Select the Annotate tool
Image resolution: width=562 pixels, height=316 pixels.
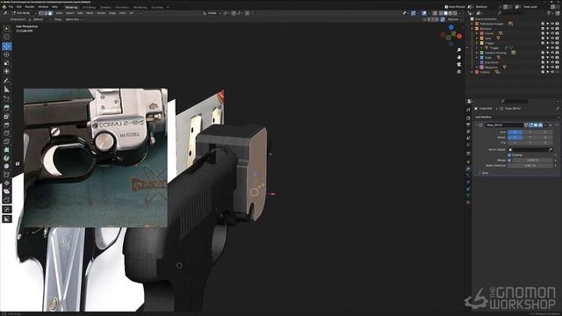(x=6, y=81)
